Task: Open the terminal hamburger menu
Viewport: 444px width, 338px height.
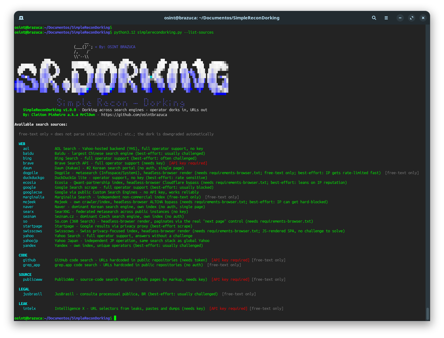Action: tap(386, 18)
